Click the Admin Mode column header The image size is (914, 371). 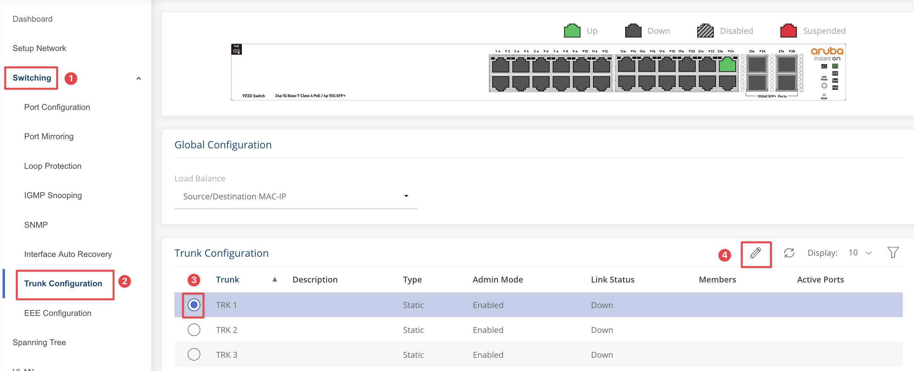tap(497, 279)
